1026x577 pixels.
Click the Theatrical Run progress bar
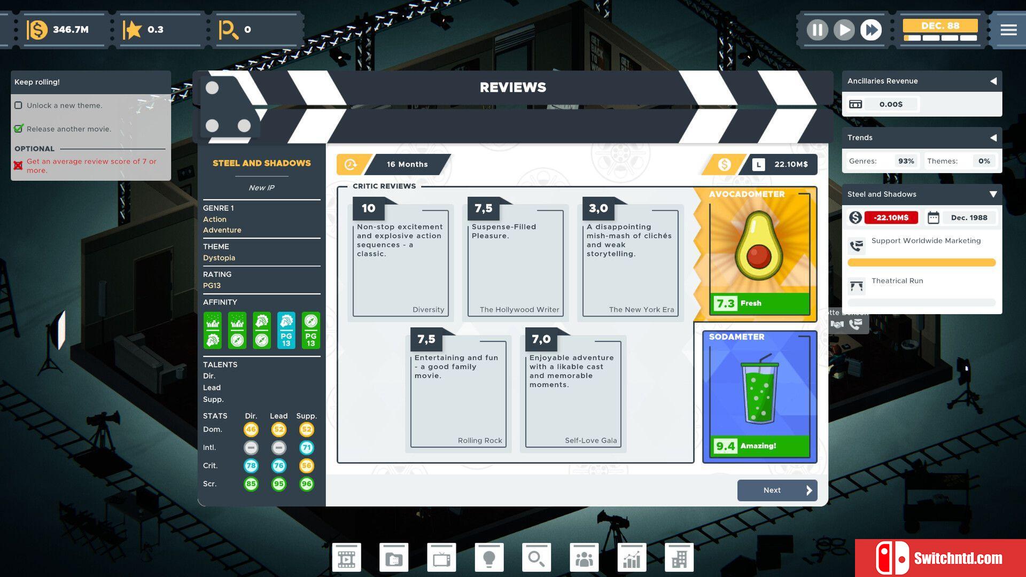(x=922, y=302)
